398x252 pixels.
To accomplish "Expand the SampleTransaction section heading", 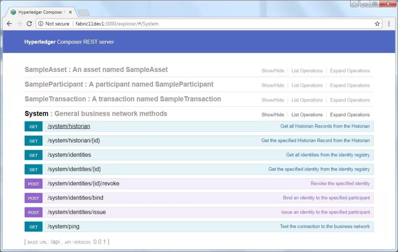I will pos(123,99).
